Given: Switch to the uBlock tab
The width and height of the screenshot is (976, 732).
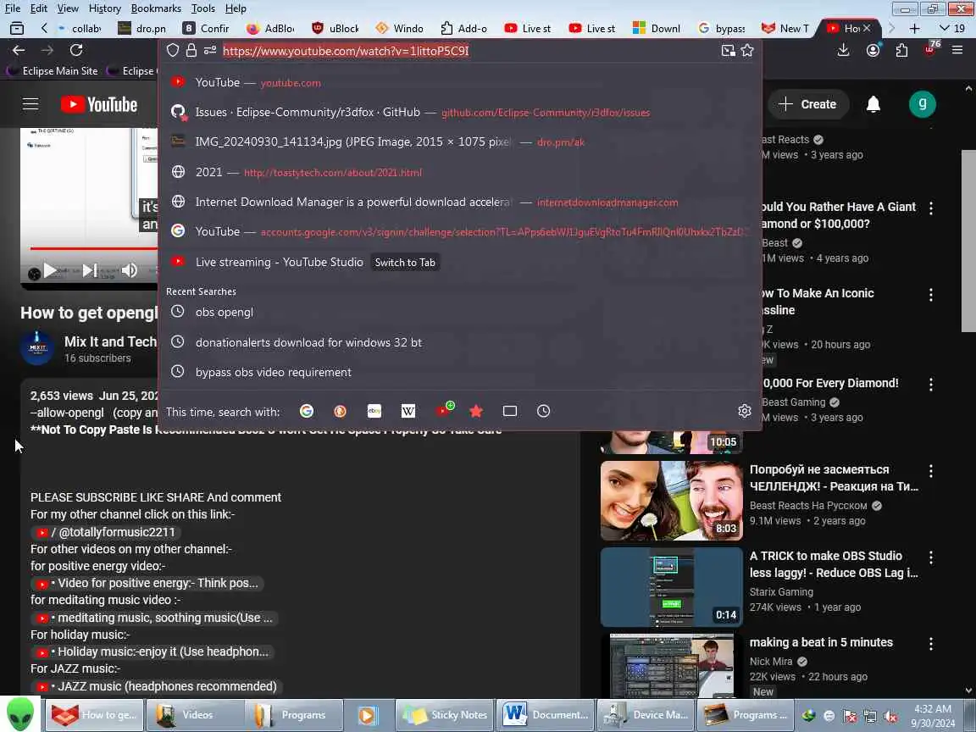Looking at the screenshot, I should click(x=336, y=28).
